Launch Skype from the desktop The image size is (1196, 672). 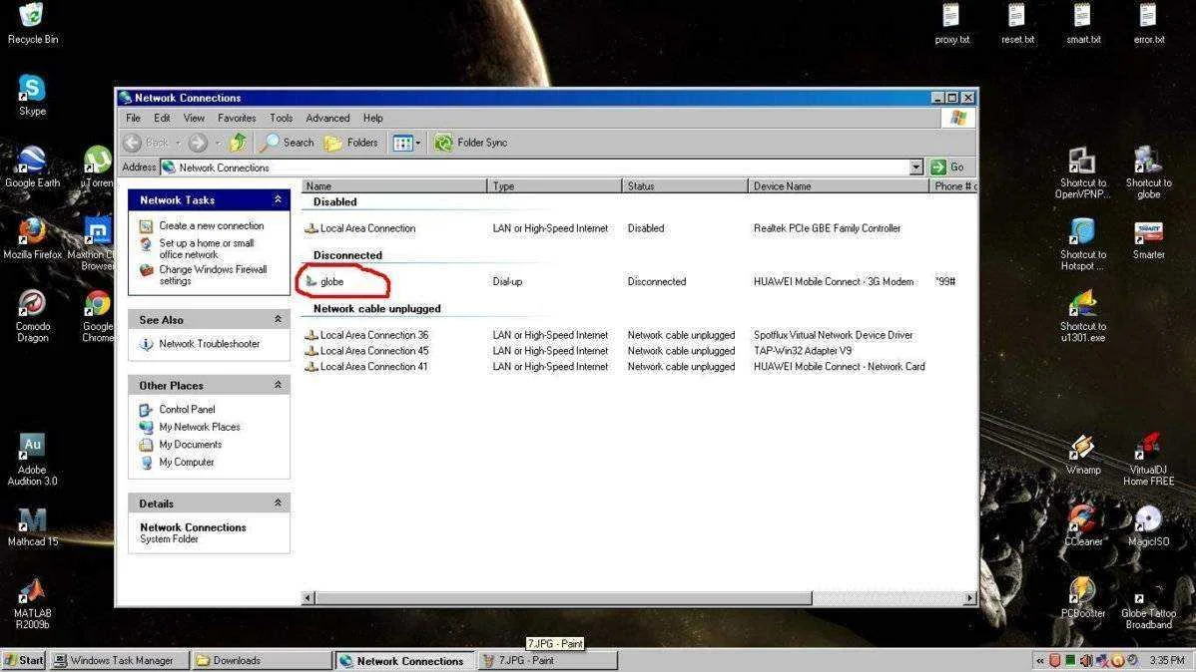[x=32, y=95]
